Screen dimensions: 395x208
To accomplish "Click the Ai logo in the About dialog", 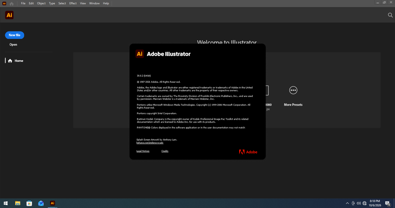I will point(140,54).
